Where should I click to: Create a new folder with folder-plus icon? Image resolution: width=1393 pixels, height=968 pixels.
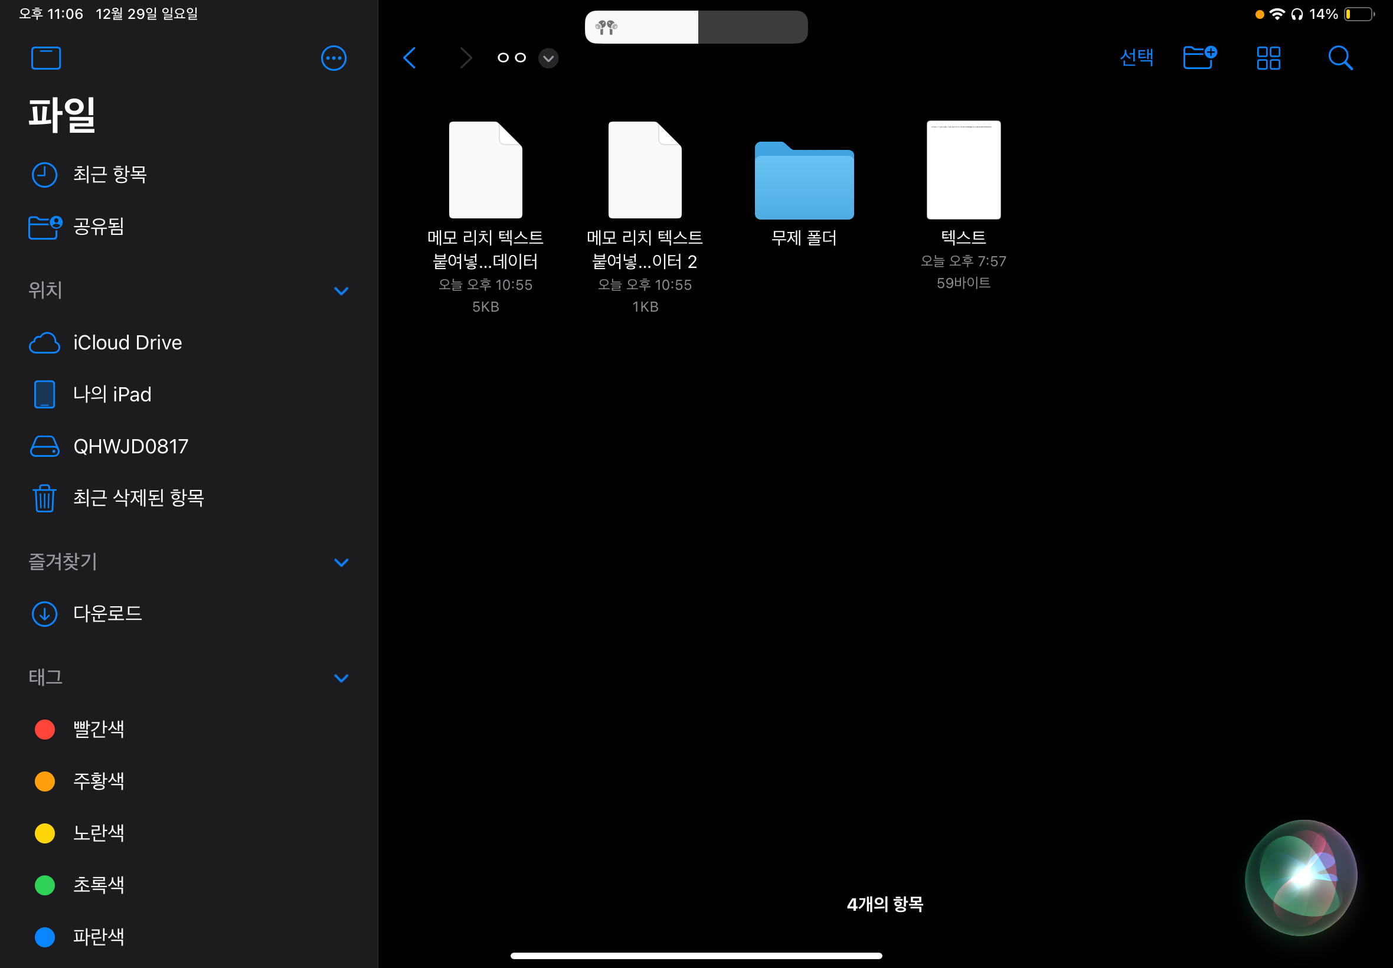1199,58
